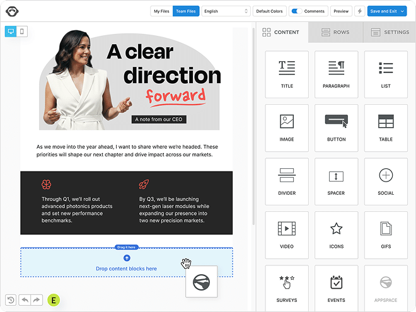Toggle the Comments switch
Viewport: 416px width, 312px height.
click(x=296, y=11)
